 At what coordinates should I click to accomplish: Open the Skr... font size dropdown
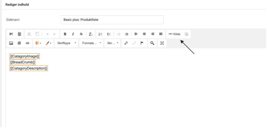click(x=113, y=43)
